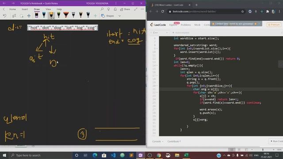The width and height of the screenshot is (283, 159).
Task: Open OneNote more options ellipsis
Action: pos(142,9)
